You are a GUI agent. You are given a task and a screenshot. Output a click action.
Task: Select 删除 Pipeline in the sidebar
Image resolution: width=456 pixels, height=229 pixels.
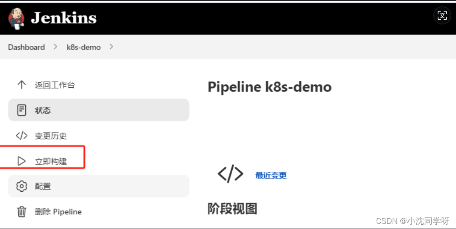tap(98, 211)
